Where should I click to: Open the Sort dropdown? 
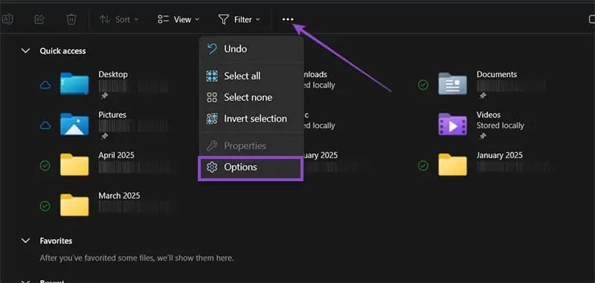[x=119, y=19]
